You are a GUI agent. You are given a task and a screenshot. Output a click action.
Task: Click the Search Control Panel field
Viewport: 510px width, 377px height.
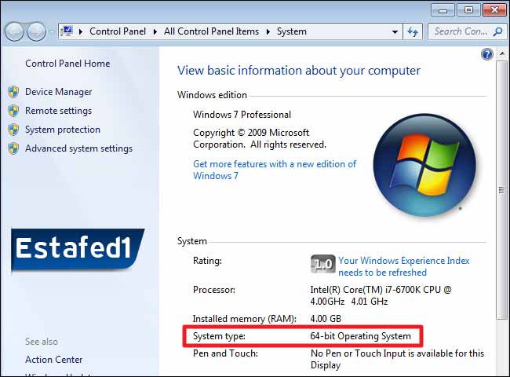click(x=461, y=31)
